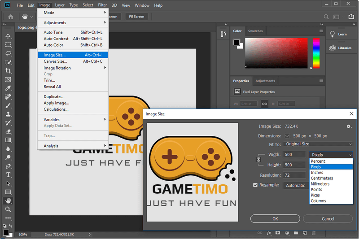Activate the Zoom magnifier tool
Image resolution: width=359 pixels, height=239 pixels.
click(x=8, y=209)
